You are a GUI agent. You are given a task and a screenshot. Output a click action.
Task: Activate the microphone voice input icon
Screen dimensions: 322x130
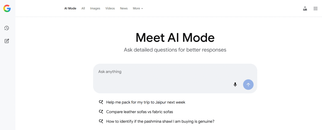235,84
